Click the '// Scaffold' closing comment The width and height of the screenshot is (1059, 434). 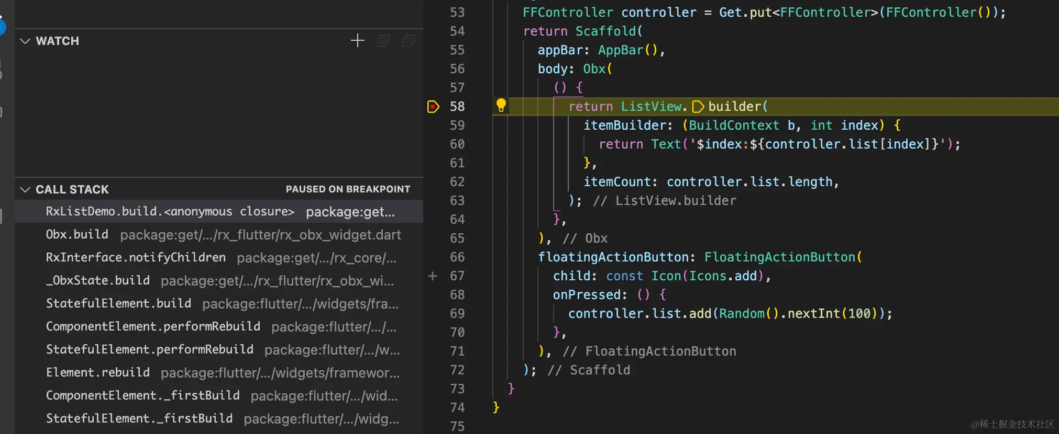point(589,370)
